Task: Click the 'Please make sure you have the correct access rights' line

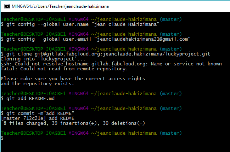Action: tap(73, 79)
